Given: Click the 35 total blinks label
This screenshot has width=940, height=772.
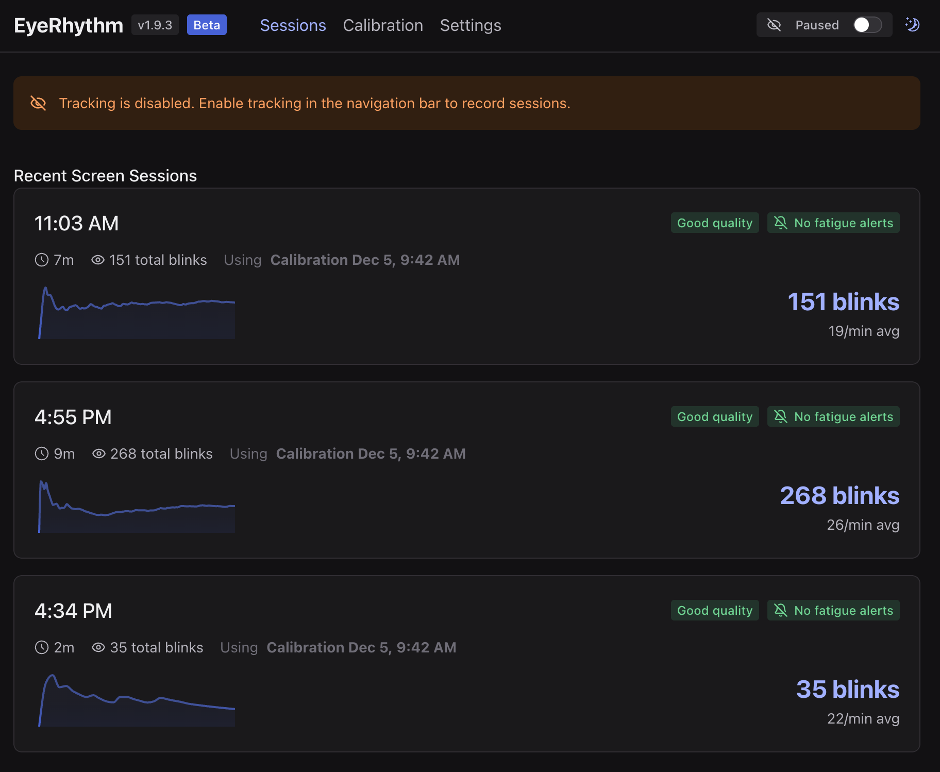Looking at the screenshot, I should click(157, 647).
